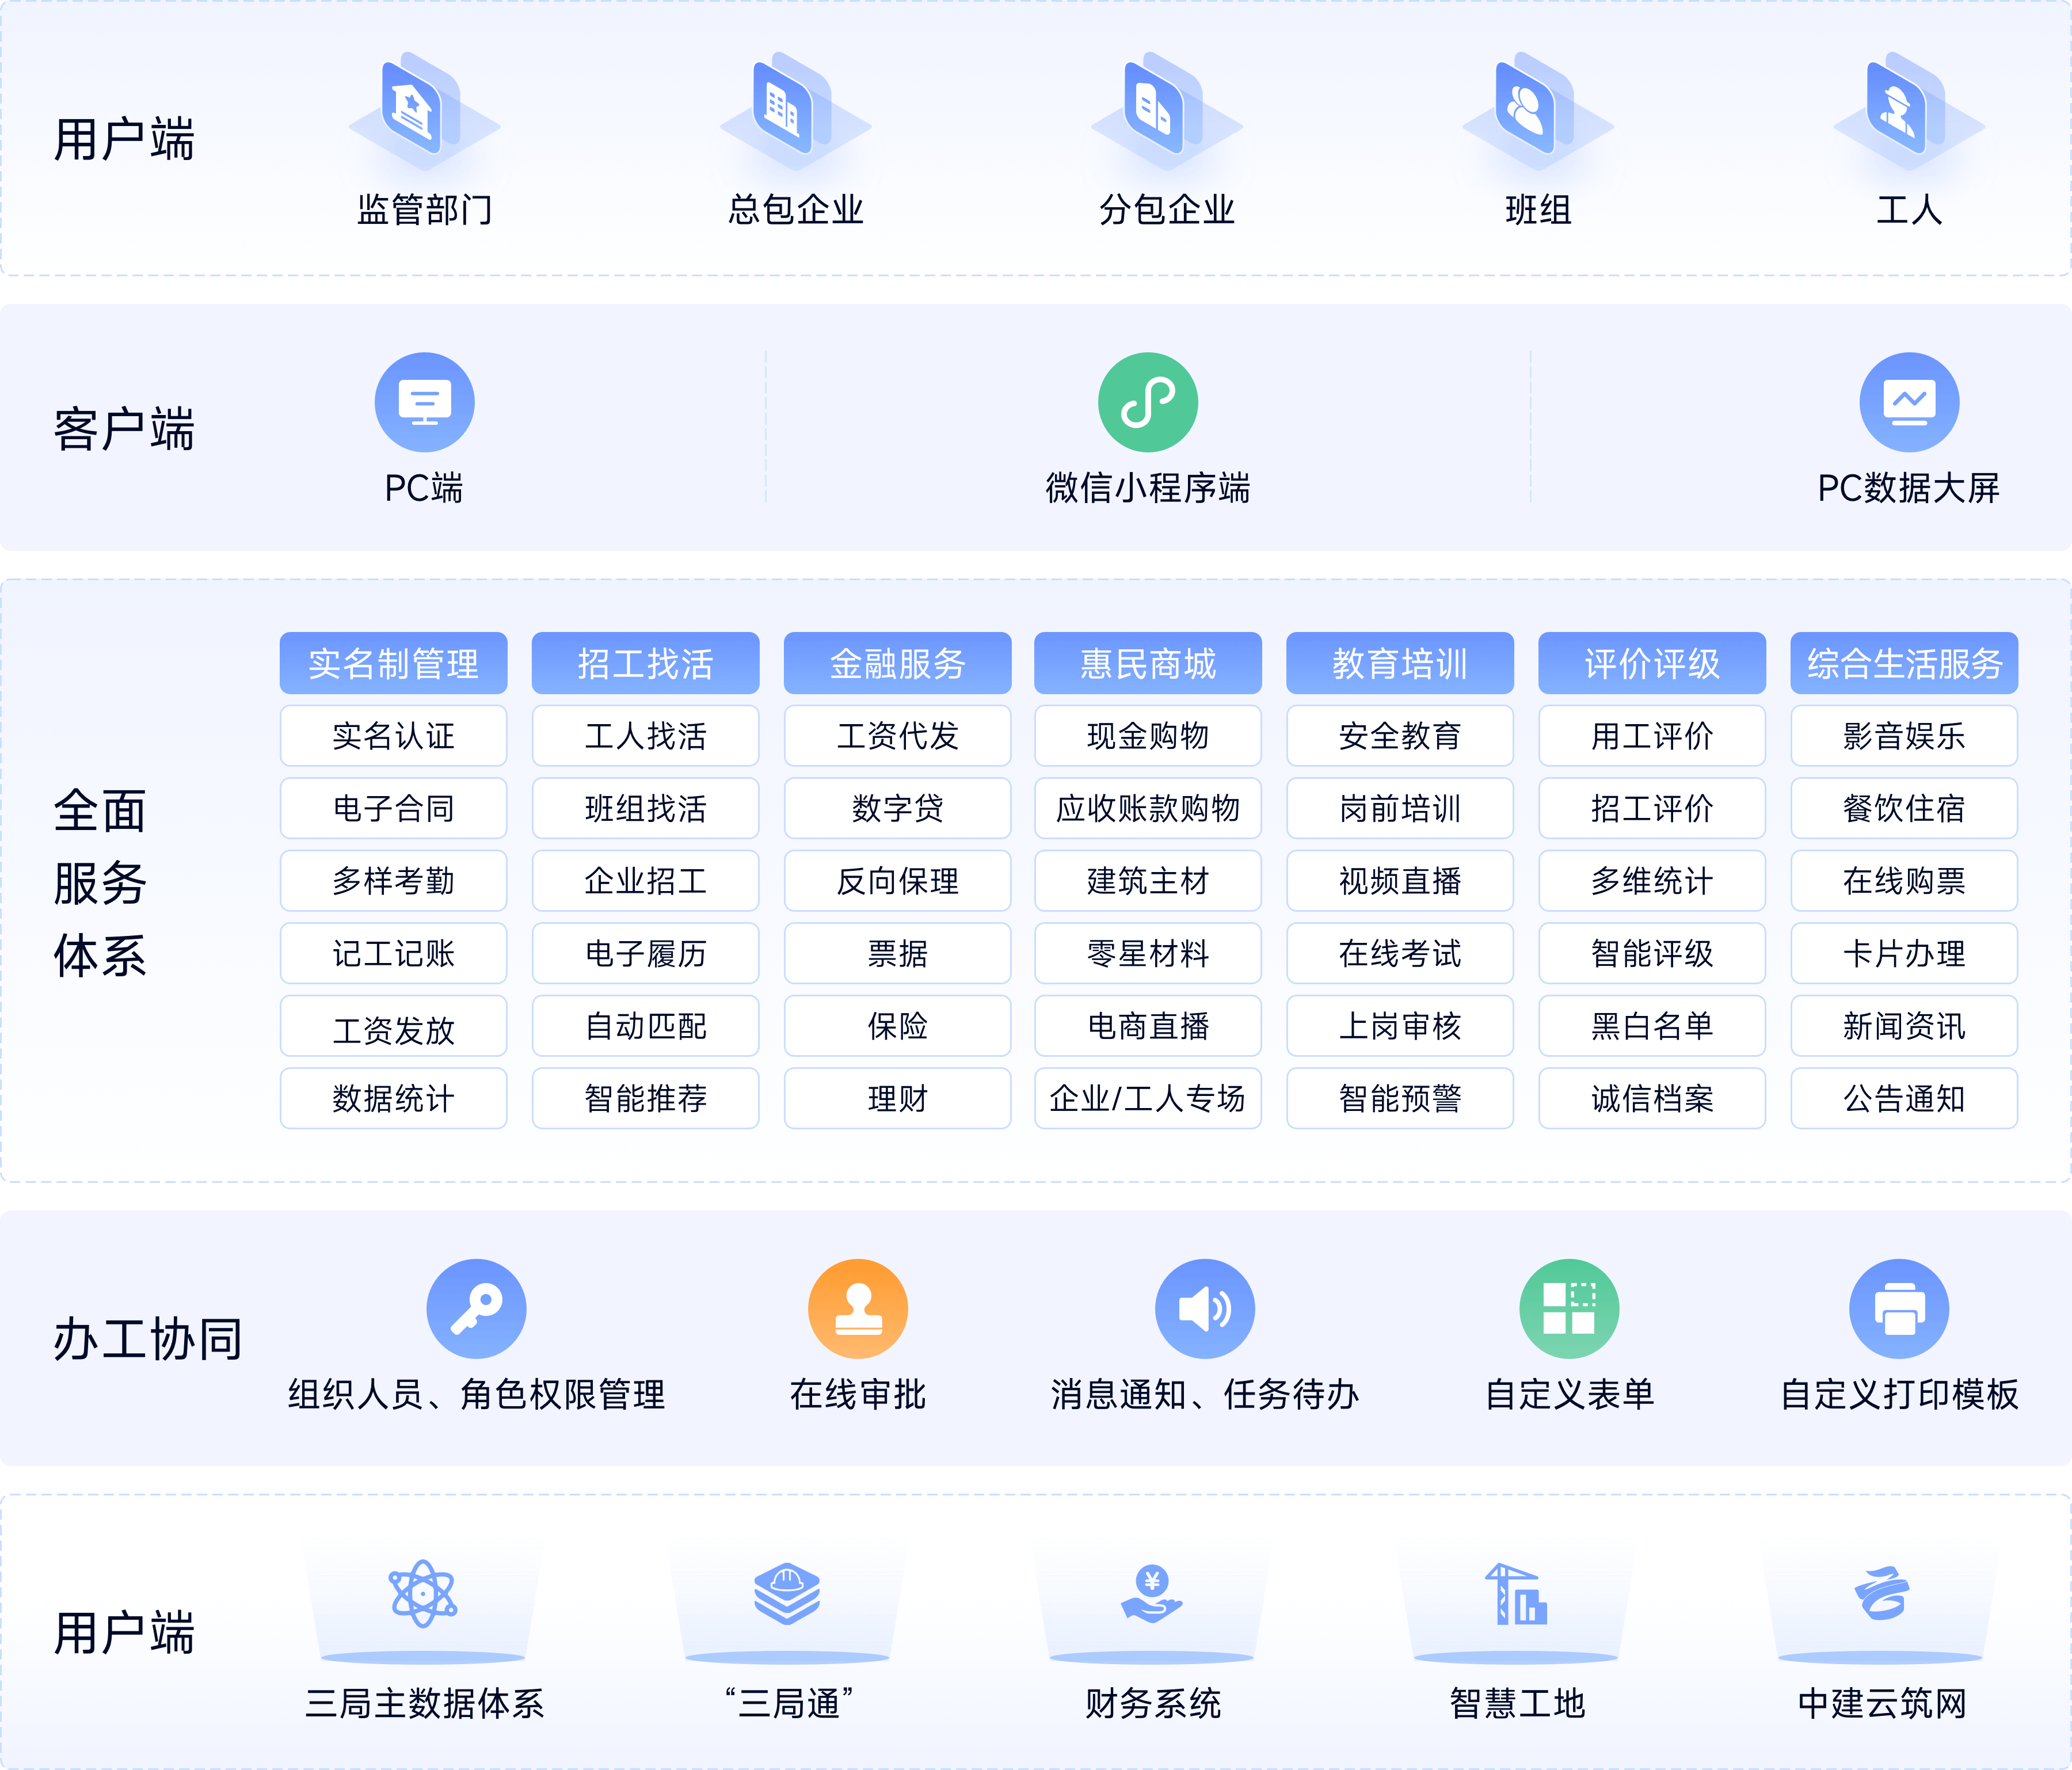This screenshot has width=2072, height=1770.
Task: Select the 金融服务 column header
Action: pyautogui.click(x=897, y=663)
